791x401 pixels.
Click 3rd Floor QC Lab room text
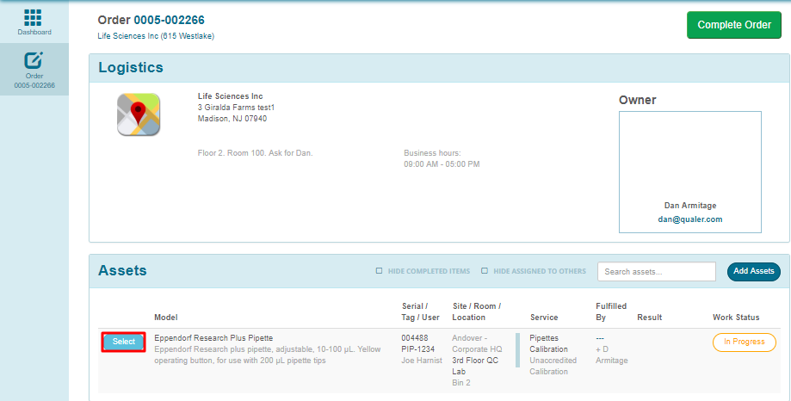[477, 366]
